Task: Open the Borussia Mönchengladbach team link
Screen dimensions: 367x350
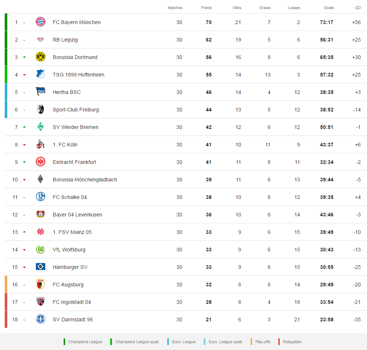Action: coord(85,180)
